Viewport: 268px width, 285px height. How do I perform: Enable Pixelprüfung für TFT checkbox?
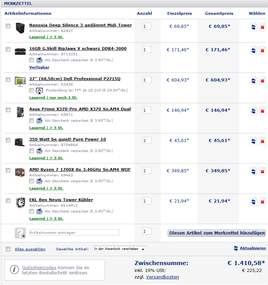31,90
